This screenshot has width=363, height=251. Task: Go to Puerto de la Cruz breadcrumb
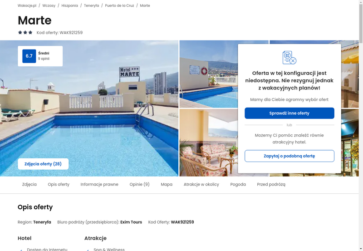click(x=119, y=5)
